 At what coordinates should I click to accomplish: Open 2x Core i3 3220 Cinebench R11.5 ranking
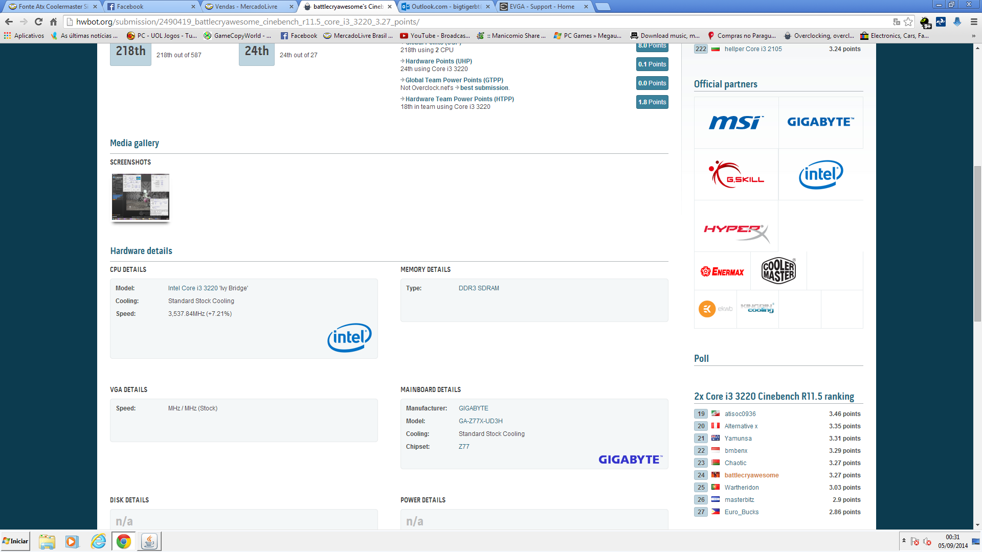774,397
